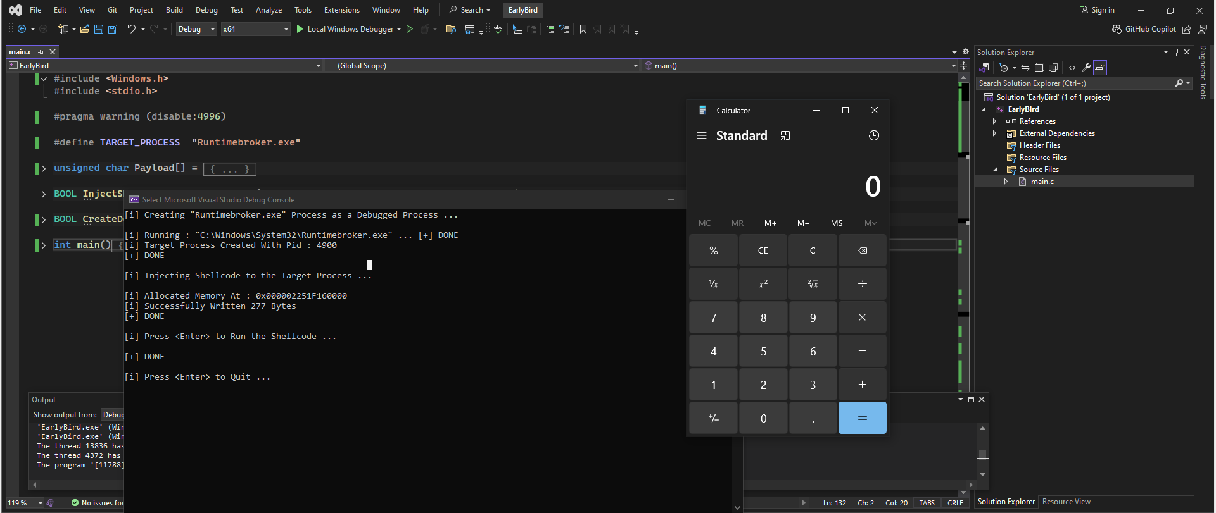Click the Calculator number 7 key
The width and height of the screenshot is (1216, 513).
[x=714, y=318]
